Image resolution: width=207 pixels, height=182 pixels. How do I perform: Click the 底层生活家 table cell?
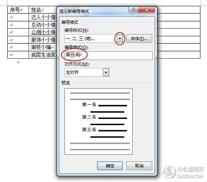point(43,55)
